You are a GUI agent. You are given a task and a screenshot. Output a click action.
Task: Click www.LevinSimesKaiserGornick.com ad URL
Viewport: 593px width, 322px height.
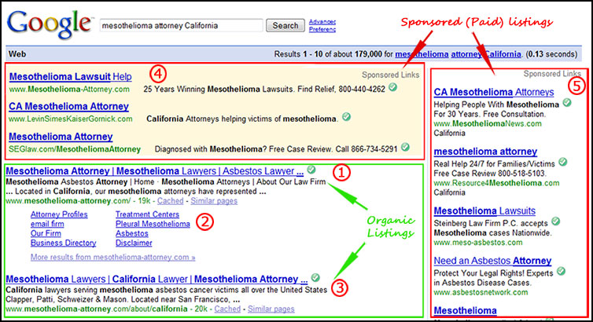pyautogui.click(x=71, y=119)
